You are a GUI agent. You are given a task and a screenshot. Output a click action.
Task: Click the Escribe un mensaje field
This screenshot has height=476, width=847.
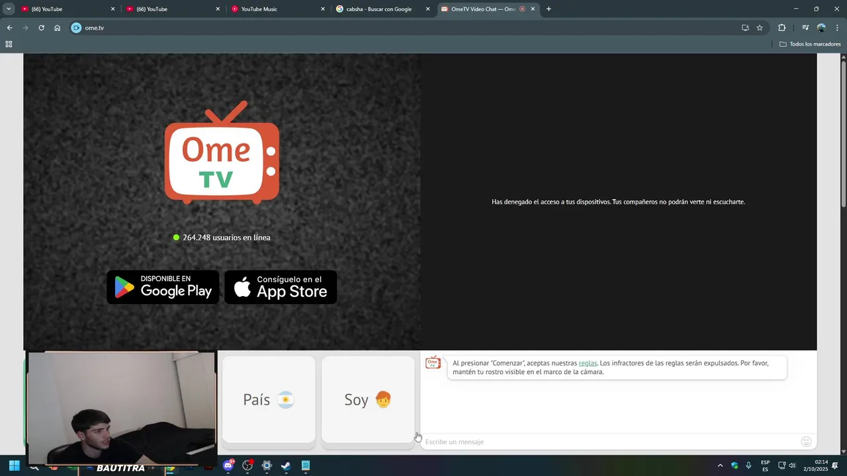coord(609,442)
